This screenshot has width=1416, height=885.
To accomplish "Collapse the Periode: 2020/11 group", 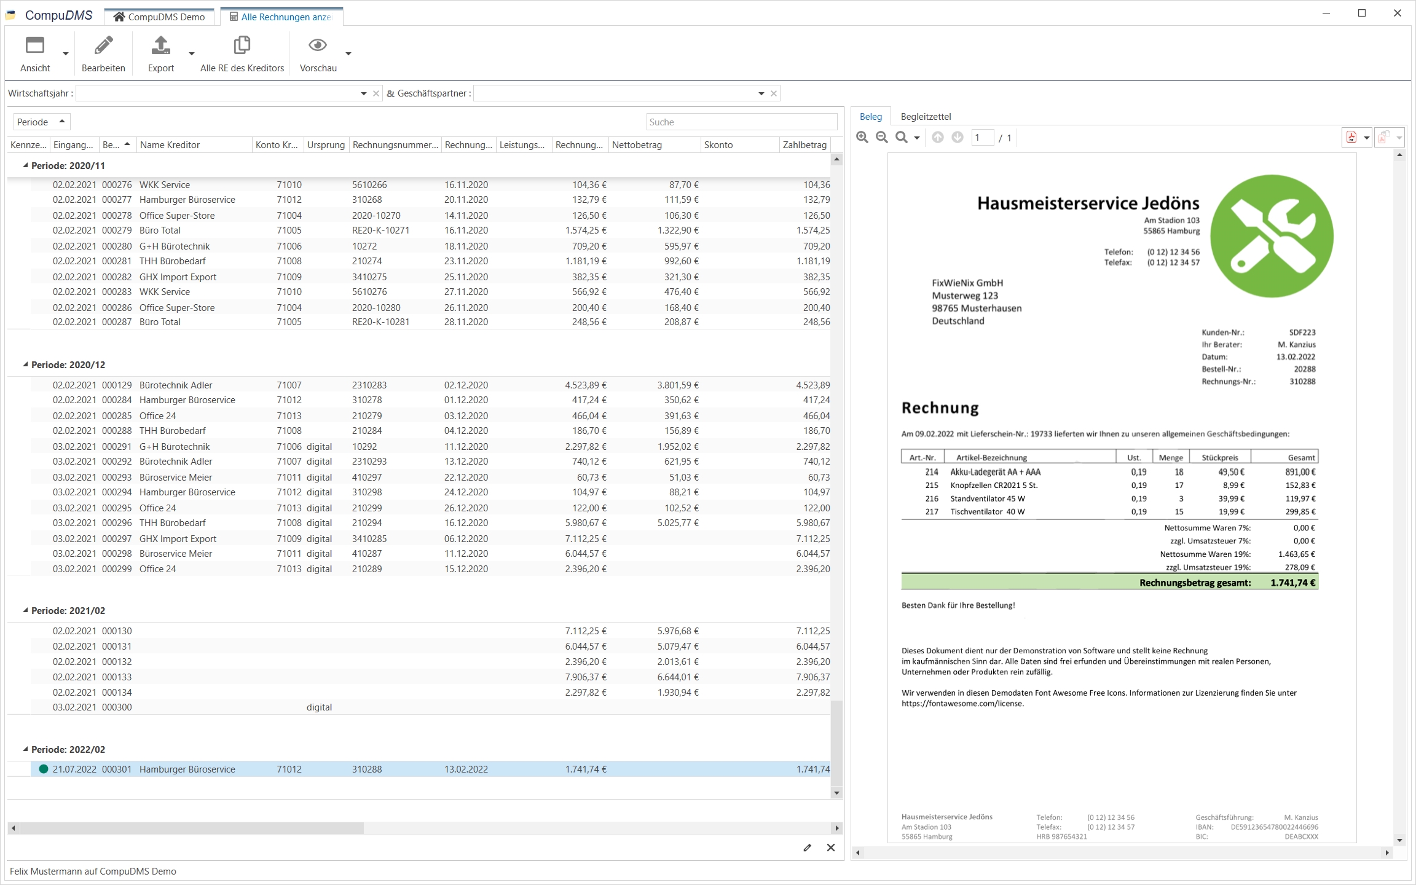I will point(25,165).
